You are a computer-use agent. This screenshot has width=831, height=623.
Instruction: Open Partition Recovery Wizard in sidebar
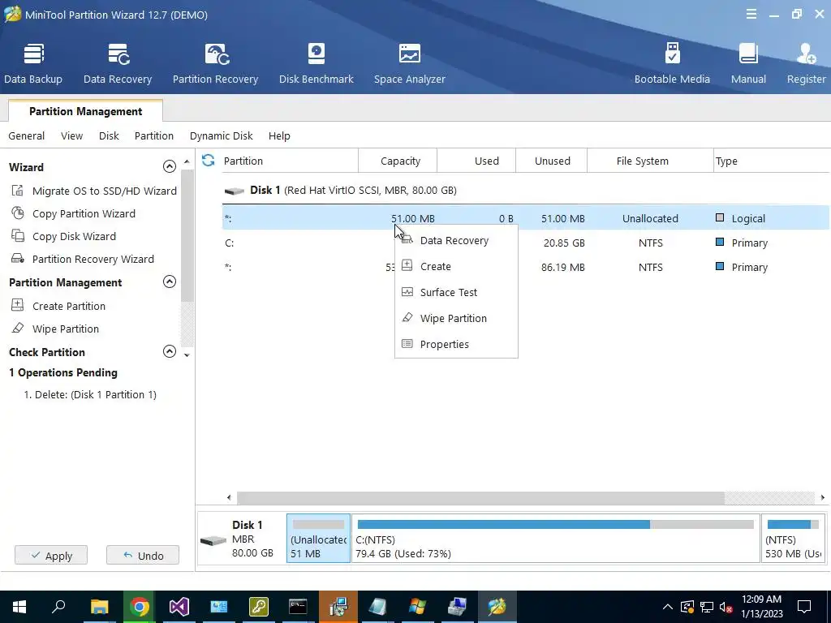[83, 259]
